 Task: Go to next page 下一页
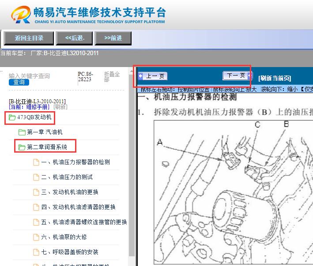pos(238,75)
